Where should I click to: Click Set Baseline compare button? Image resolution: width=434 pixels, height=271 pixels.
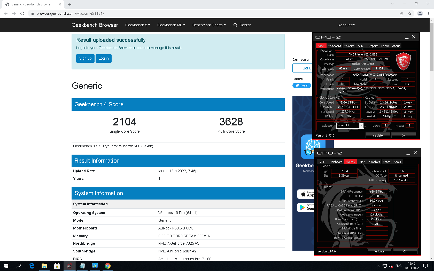coord(303,68)
